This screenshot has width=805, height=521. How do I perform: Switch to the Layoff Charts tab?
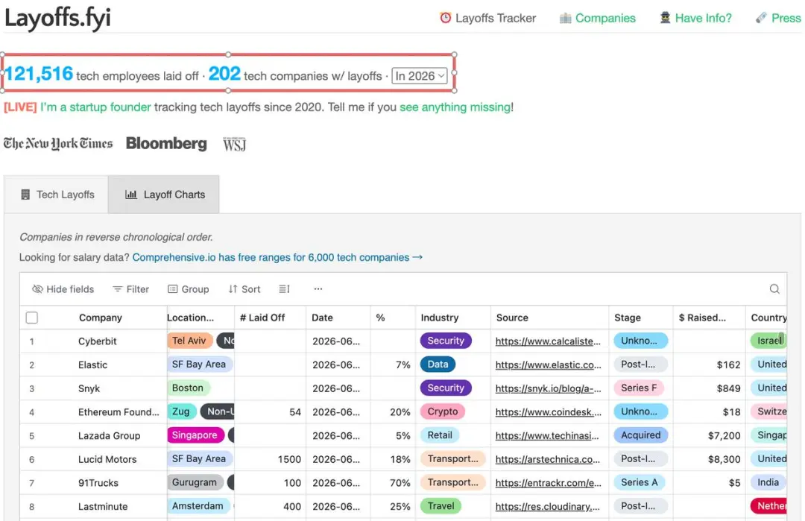(x=164, y=195)
